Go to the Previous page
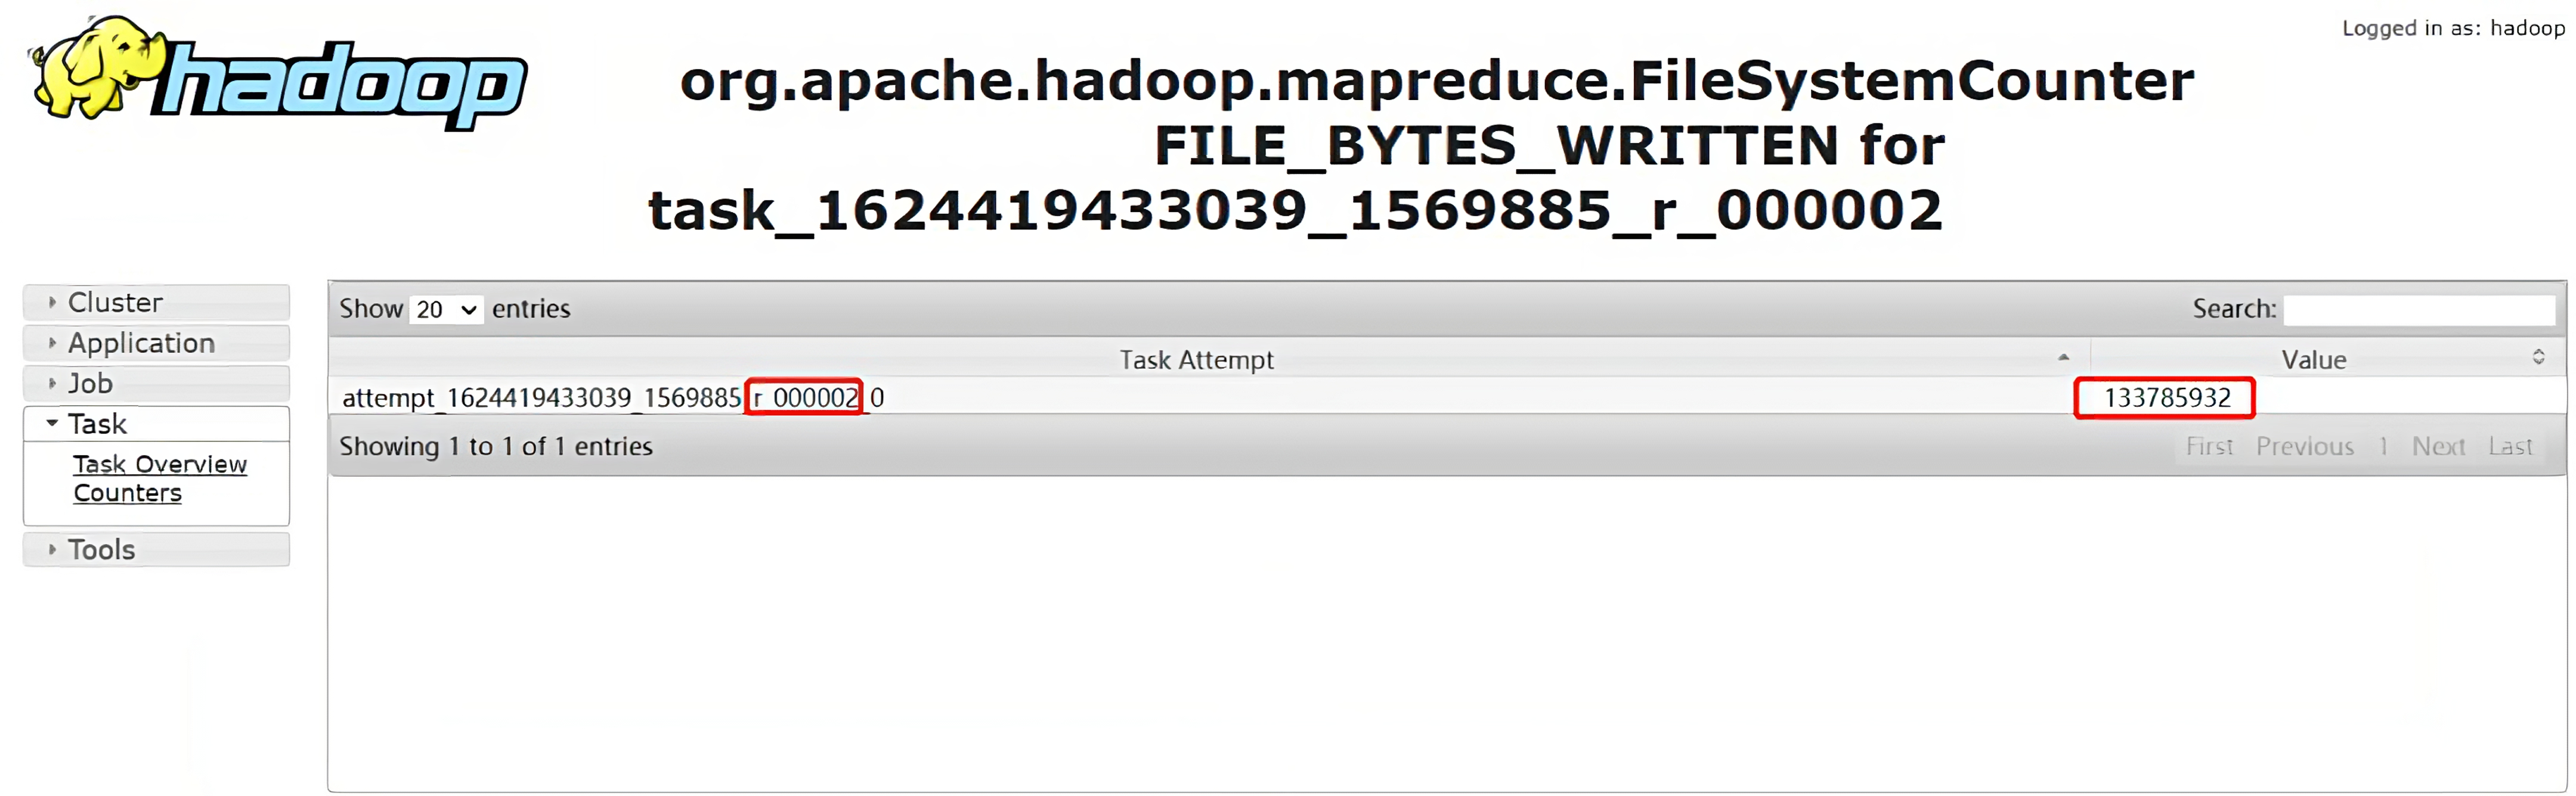This screenshot has width=2576, height=796. [2304, 446]
